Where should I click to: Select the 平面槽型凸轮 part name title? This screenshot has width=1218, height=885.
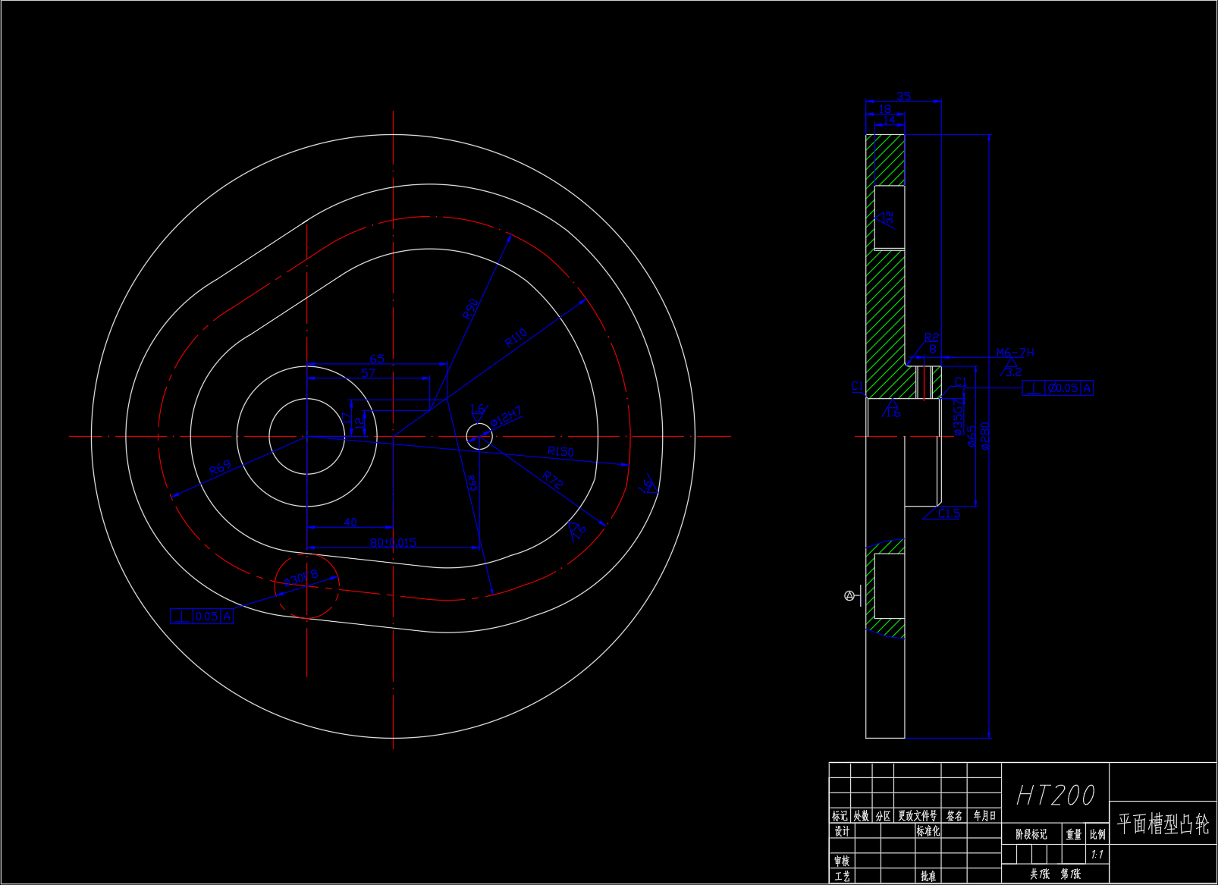[1163, 824]
